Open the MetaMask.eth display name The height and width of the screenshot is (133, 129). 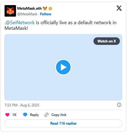point(29,8)
